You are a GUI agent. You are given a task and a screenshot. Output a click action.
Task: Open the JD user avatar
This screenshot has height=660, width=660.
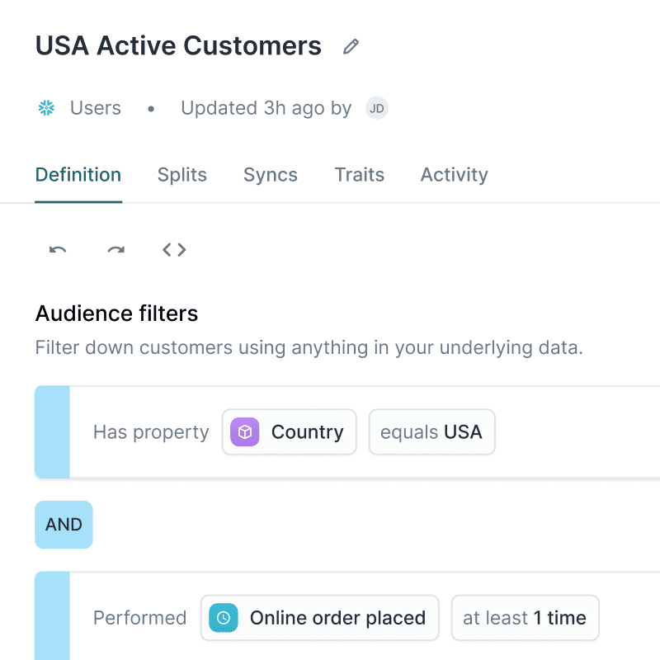click(377, 108)
